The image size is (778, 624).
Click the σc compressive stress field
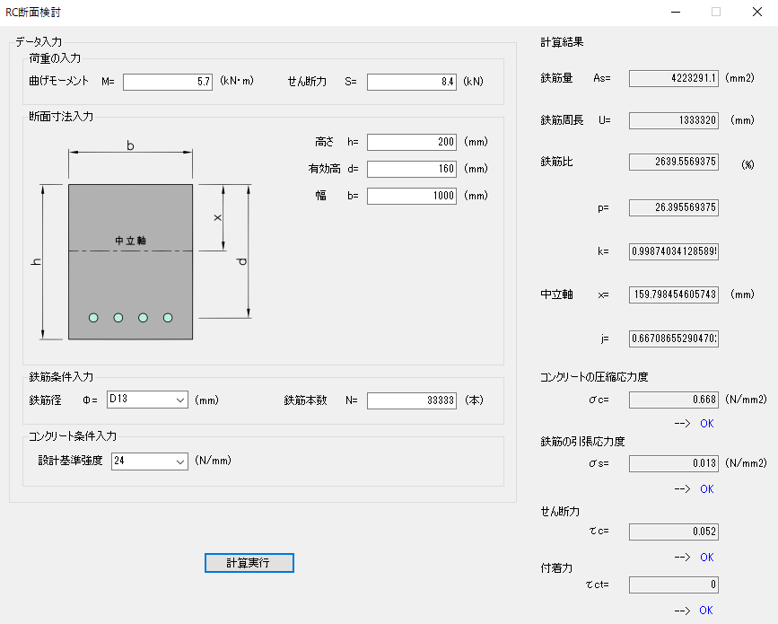click(x=673, y=400)
